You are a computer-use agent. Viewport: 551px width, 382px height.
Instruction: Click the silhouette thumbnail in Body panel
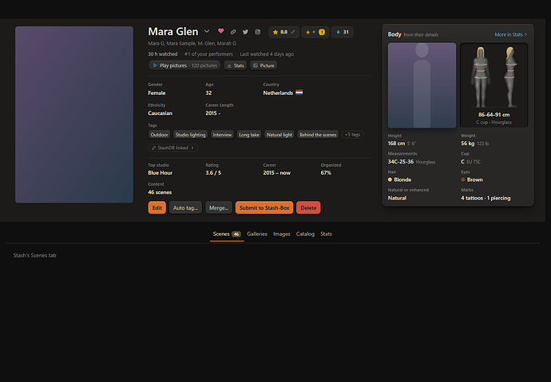coord(422,85)
